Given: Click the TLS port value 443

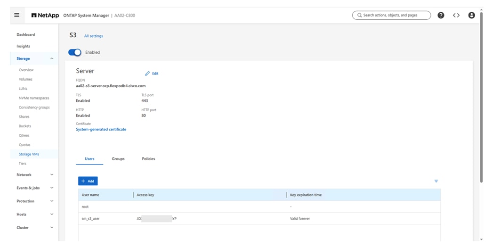Looking at the screenshot, I should (145, 101).
